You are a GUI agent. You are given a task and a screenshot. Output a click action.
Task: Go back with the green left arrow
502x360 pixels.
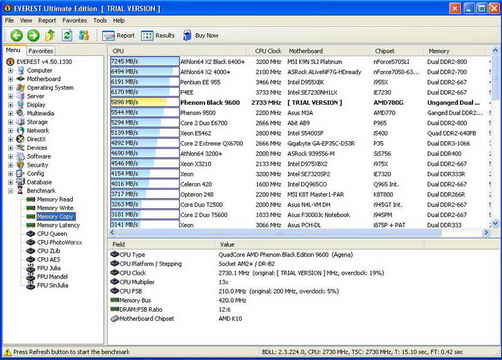point(16,36)
